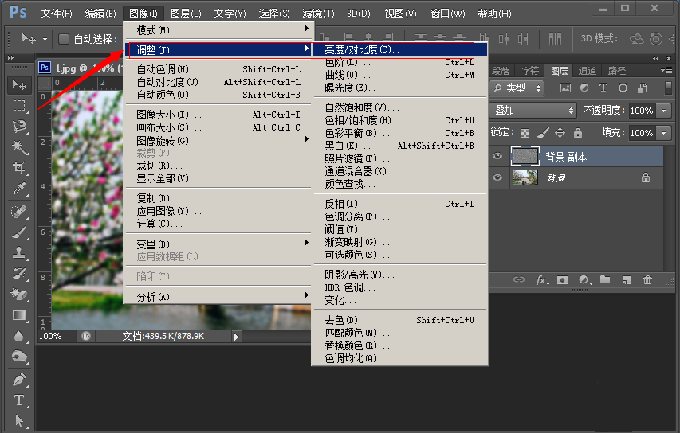Open the 滤镜 menu in the menu bar

[x=318, y=14]
